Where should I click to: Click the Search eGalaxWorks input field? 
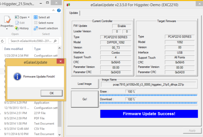(x=31, y=41)
